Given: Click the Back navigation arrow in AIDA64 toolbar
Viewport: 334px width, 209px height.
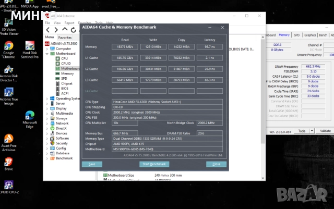Looking at the screenshot, I should [x=49, y=30].
